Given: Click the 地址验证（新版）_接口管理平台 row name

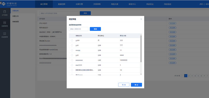Looking at the screenshot, I should (x=50, y=32).
